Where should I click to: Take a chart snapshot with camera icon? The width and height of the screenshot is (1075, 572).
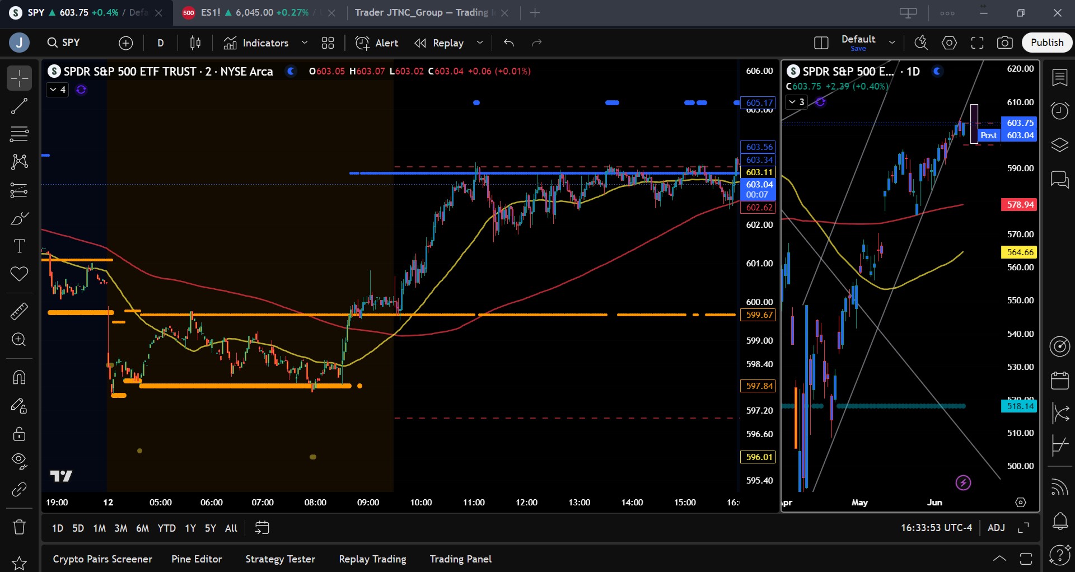point(1005,43)
